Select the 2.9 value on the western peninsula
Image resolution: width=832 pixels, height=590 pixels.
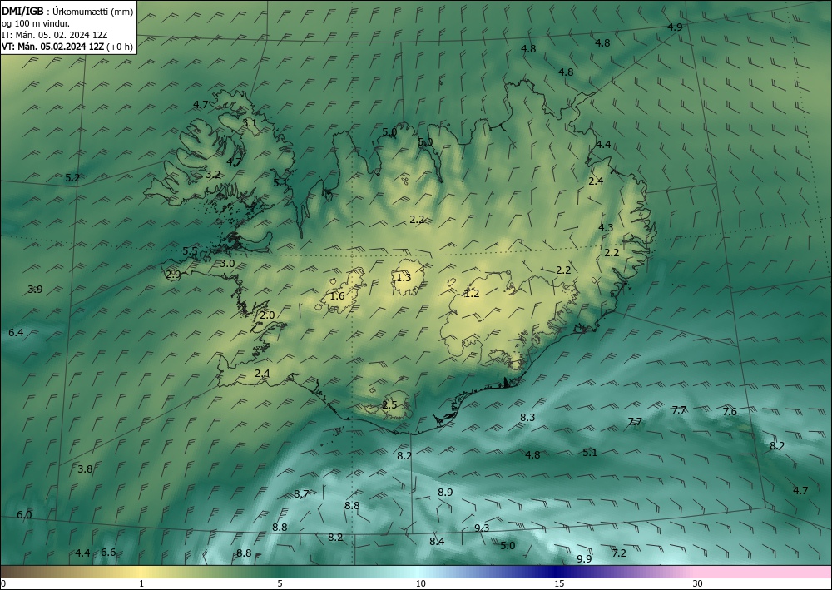173,275
